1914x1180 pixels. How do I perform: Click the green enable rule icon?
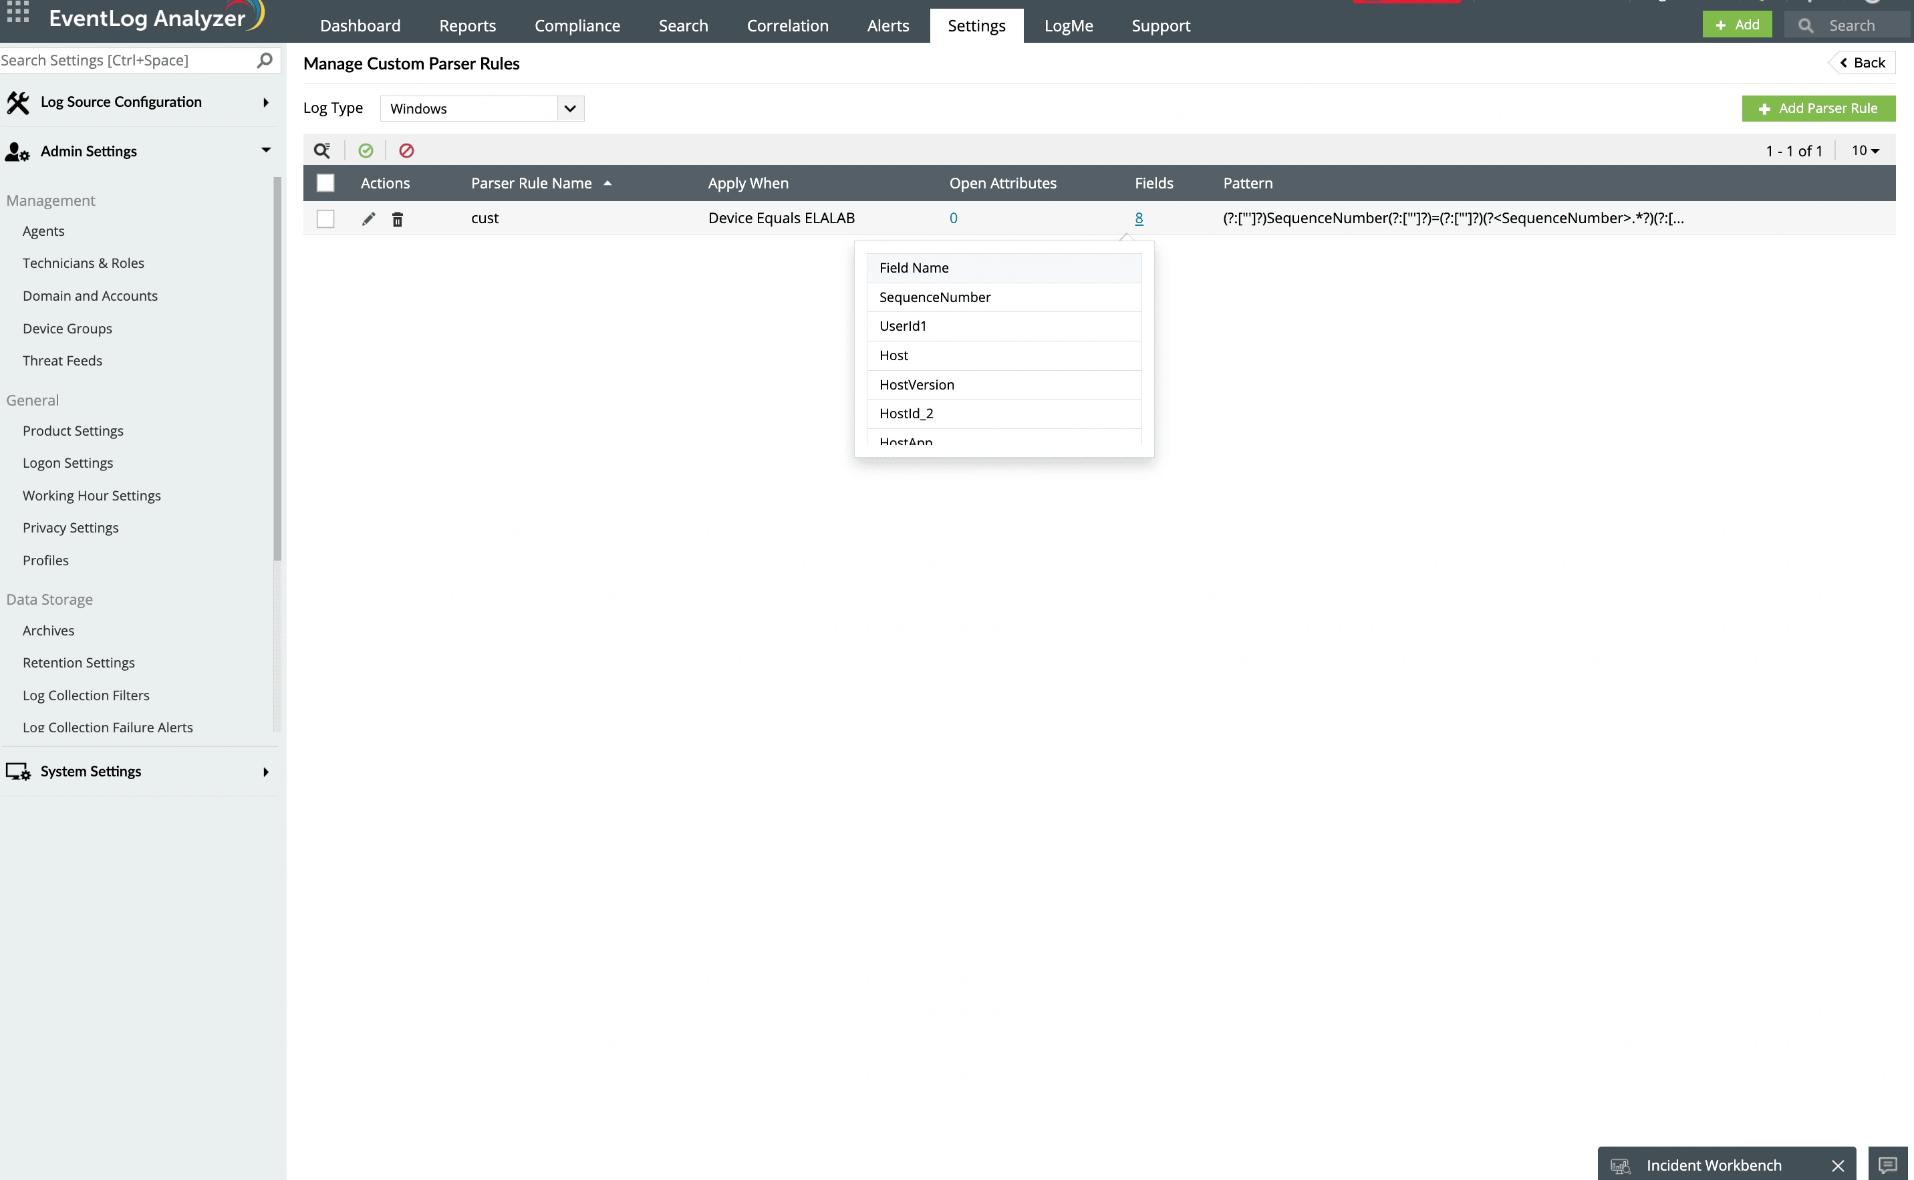366,150
